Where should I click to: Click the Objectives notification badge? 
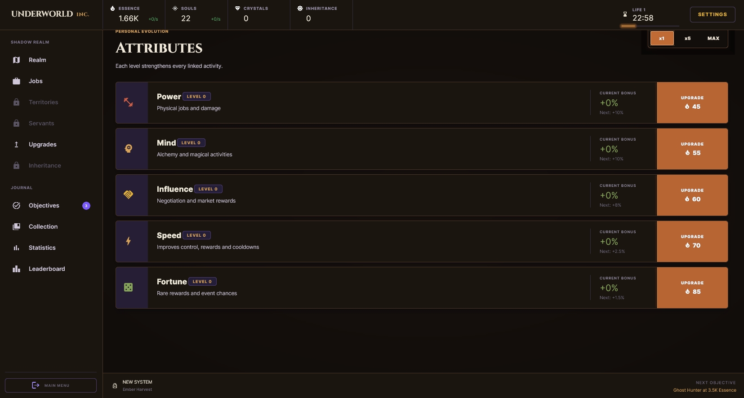(86, 206)
